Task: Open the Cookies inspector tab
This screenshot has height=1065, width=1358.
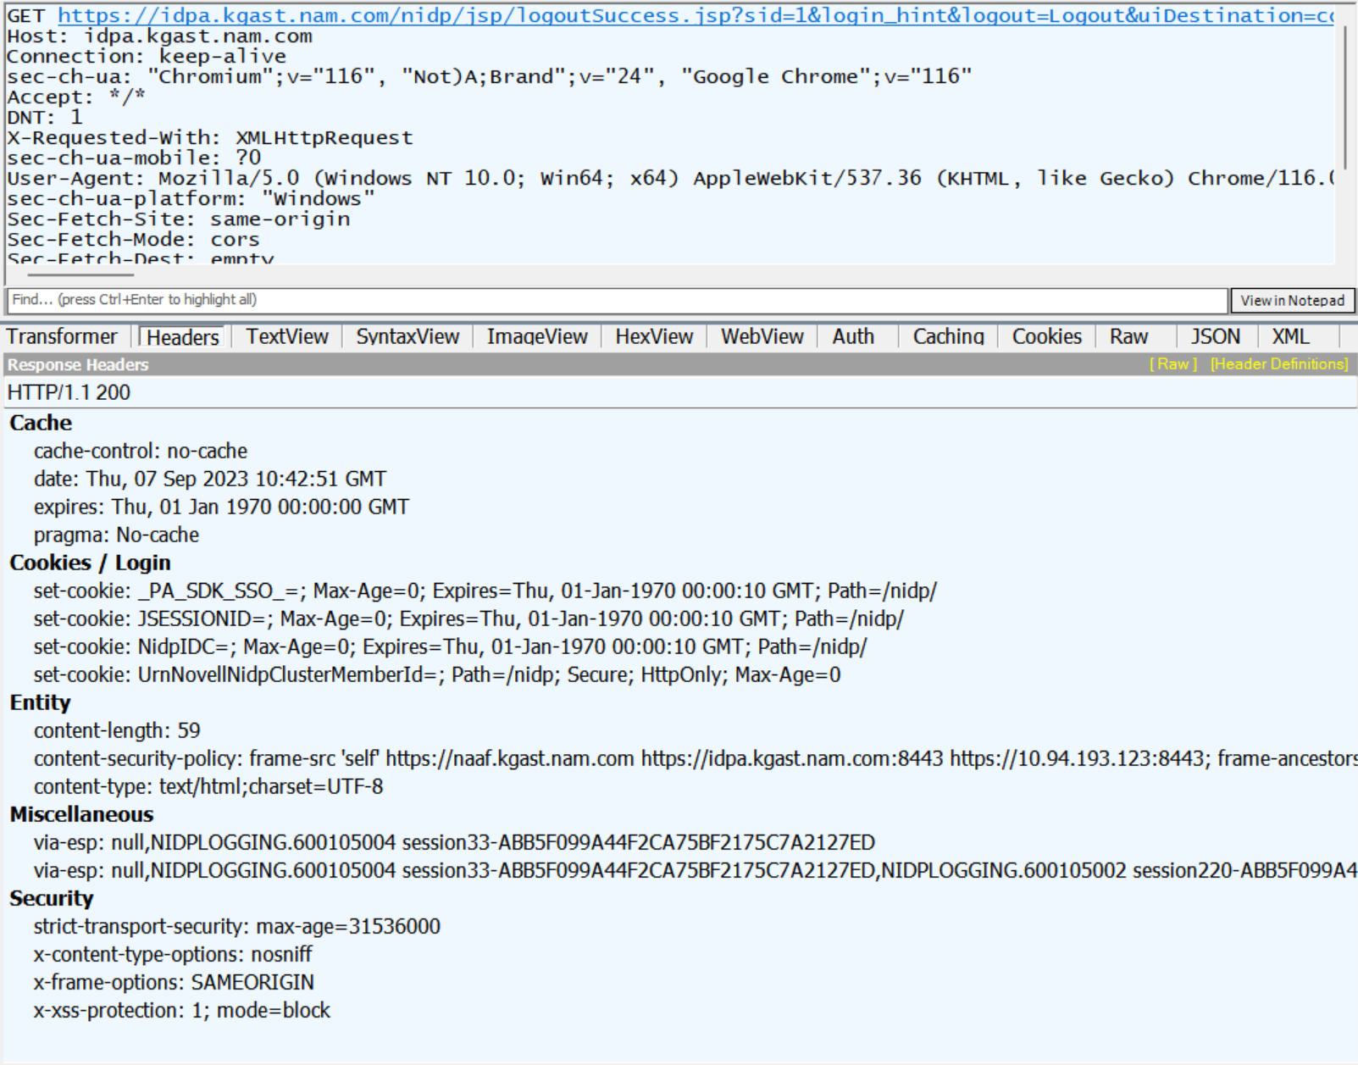Action: (1045, 336)
